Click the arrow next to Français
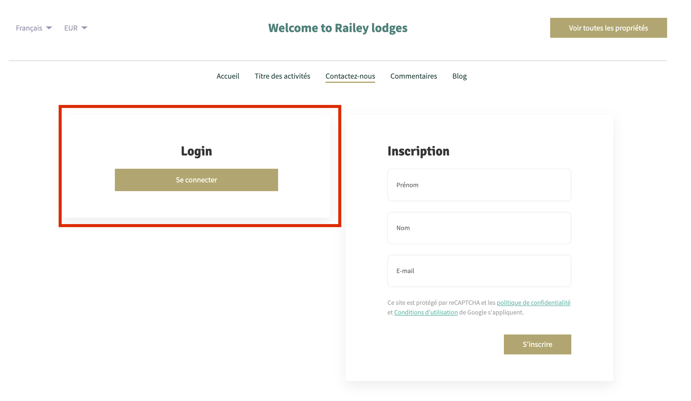This screenshot has height=401, width=691. click(x=49, y=28)
